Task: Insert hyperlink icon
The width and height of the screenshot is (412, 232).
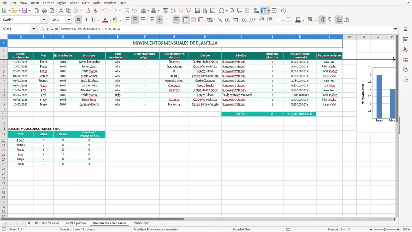Action: point(232,11)
